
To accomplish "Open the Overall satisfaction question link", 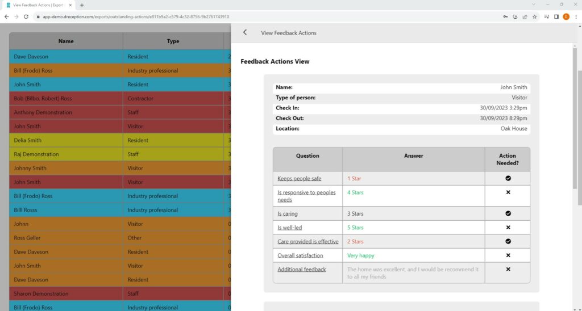I will [x=300, y=255].
